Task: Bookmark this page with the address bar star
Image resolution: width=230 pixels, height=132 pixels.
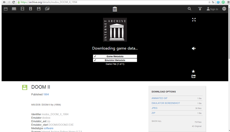Action: coord(209,2)
